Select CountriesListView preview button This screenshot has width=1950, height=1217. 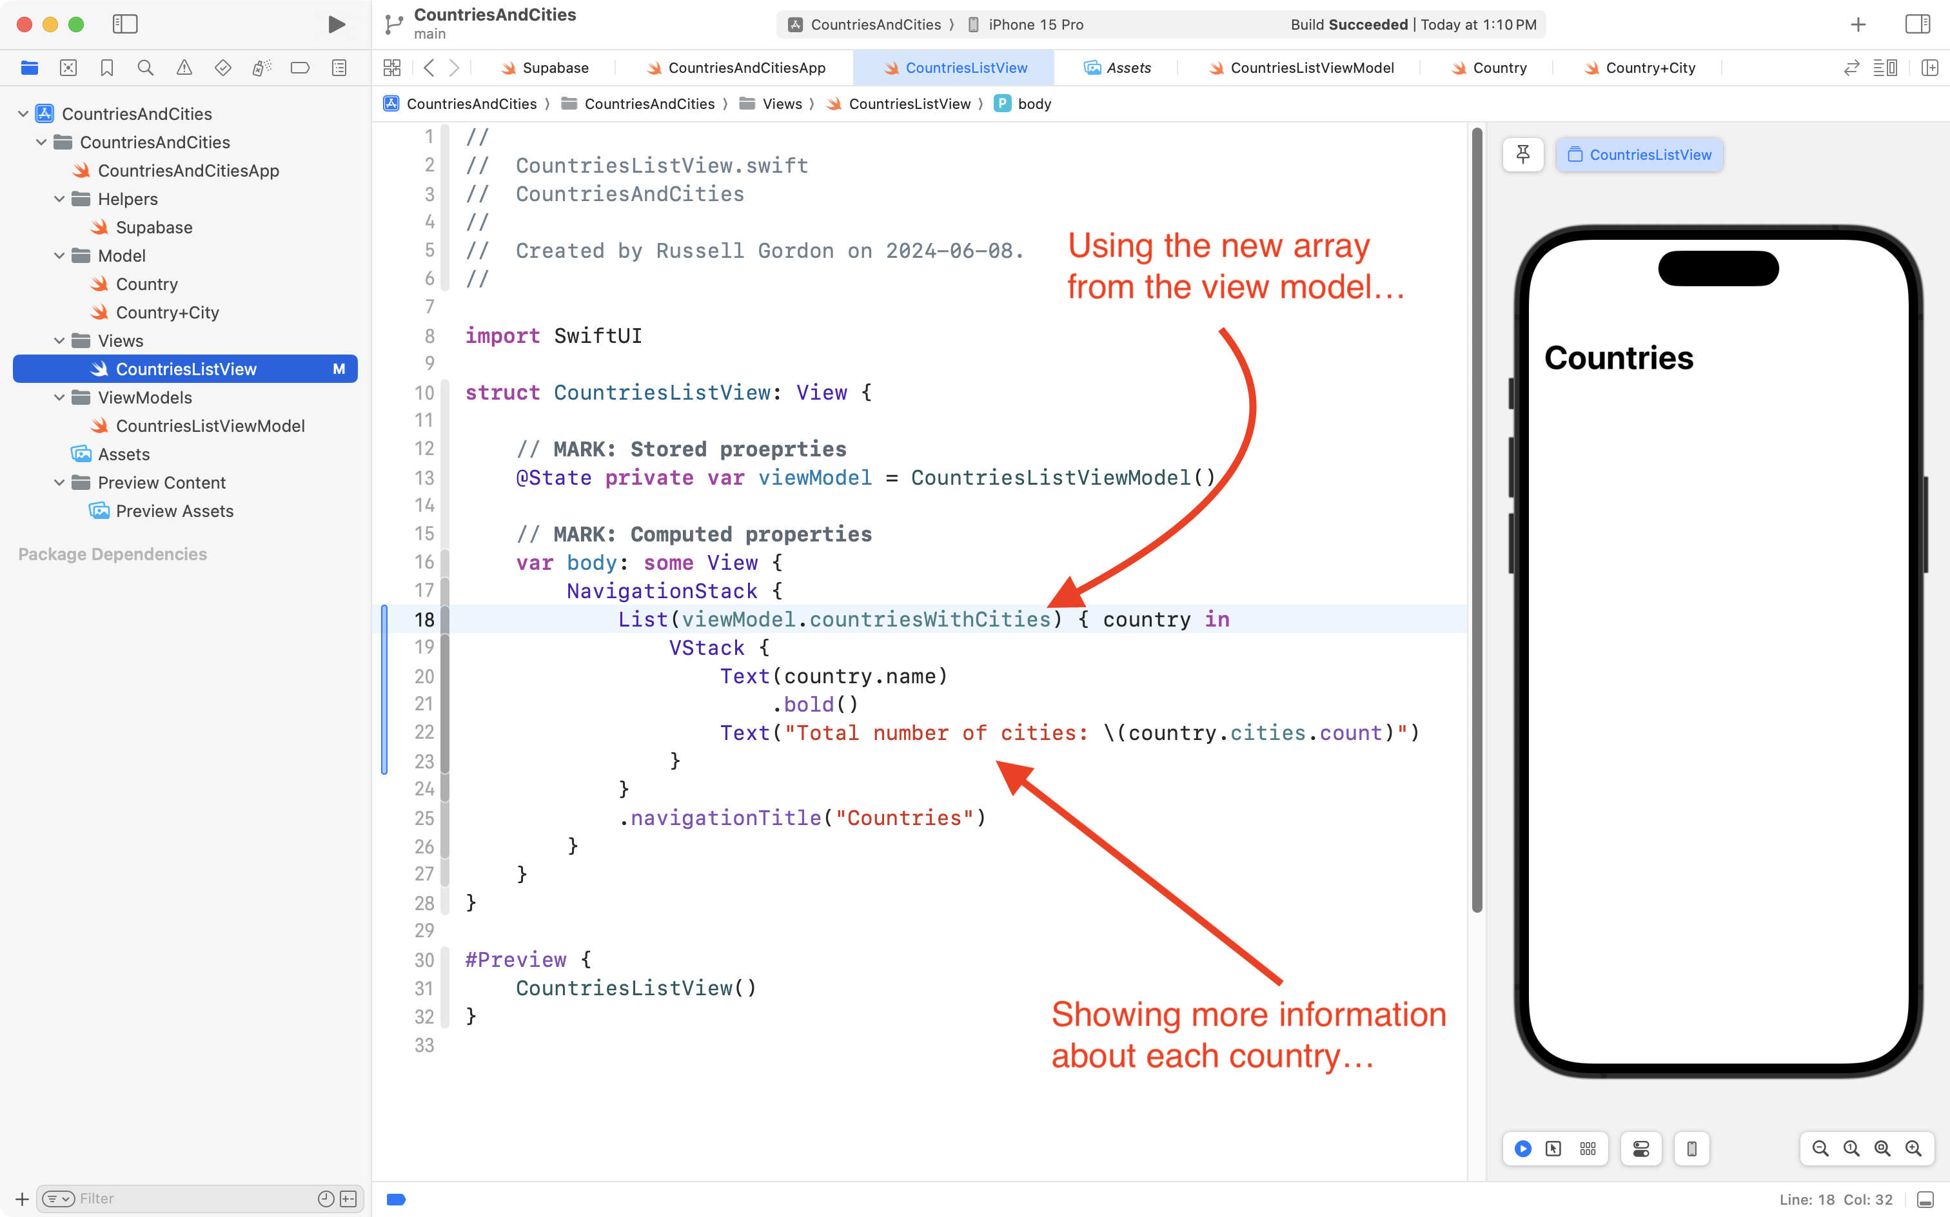[x=1639, y=155]
